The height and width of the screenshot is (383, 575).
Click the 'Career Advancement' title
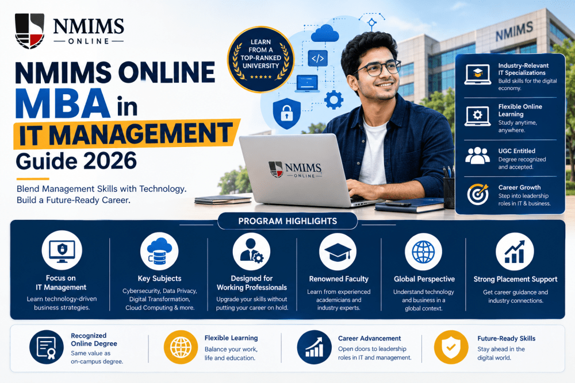click(369, 338)
